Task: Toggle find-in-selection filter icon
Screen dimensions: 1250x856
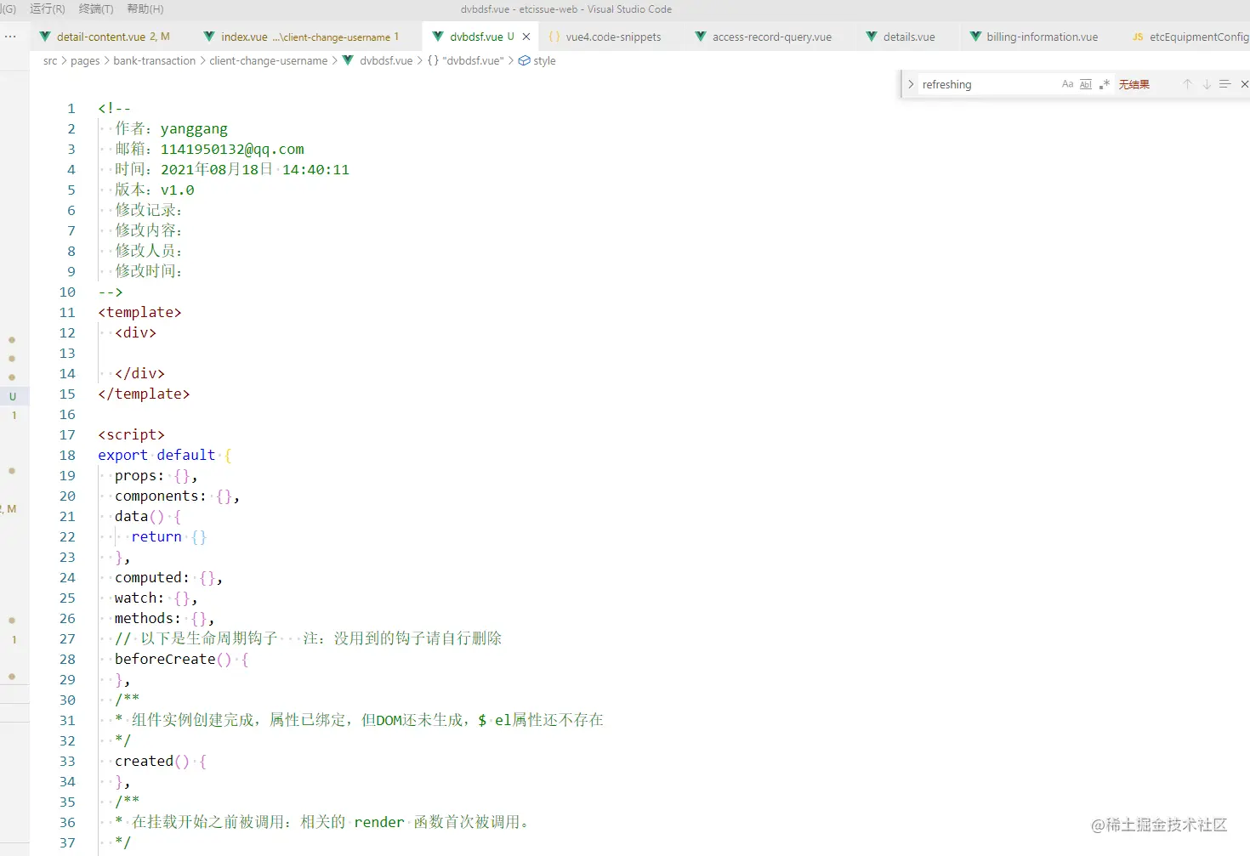Action: (1224, 83)
